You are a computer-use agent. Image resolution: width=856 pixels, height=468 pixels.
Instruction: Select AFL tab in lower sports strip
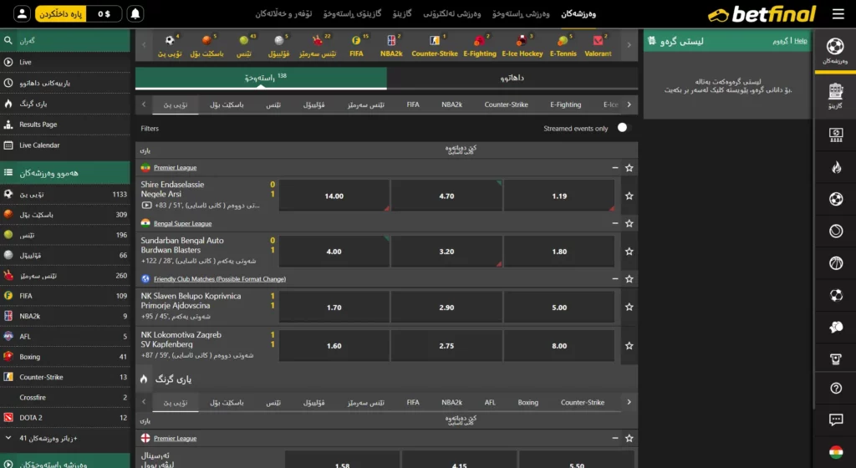tap(490, 403)
